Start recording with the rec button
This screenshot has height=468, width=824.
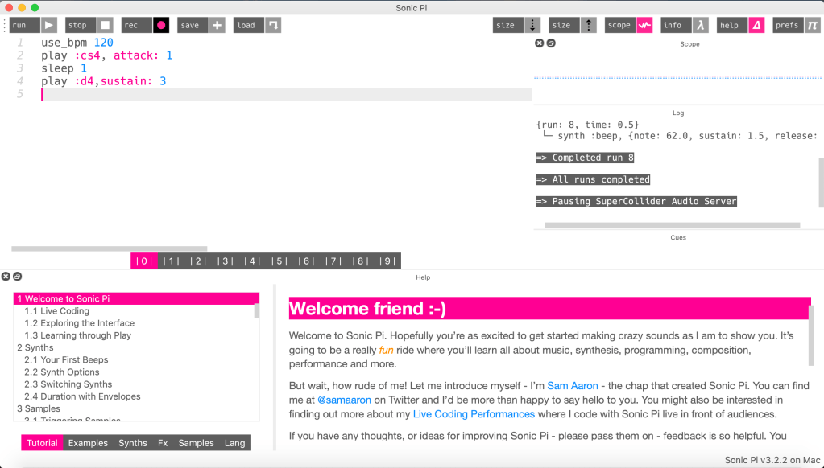[161, 25]
